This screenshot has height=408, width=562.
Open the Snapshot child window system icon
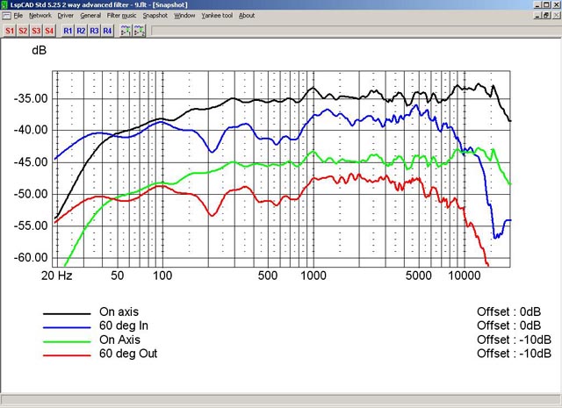[6, 16]
